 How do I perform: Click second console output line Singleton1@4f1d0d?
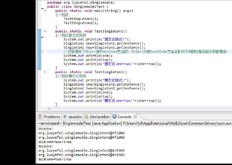(81, 137)
